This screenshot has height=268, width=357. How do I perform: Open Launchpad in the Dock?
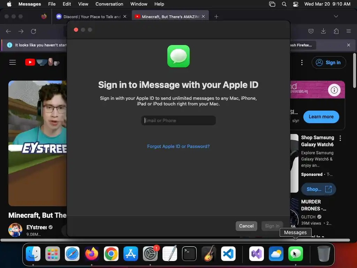click(53, 254)
